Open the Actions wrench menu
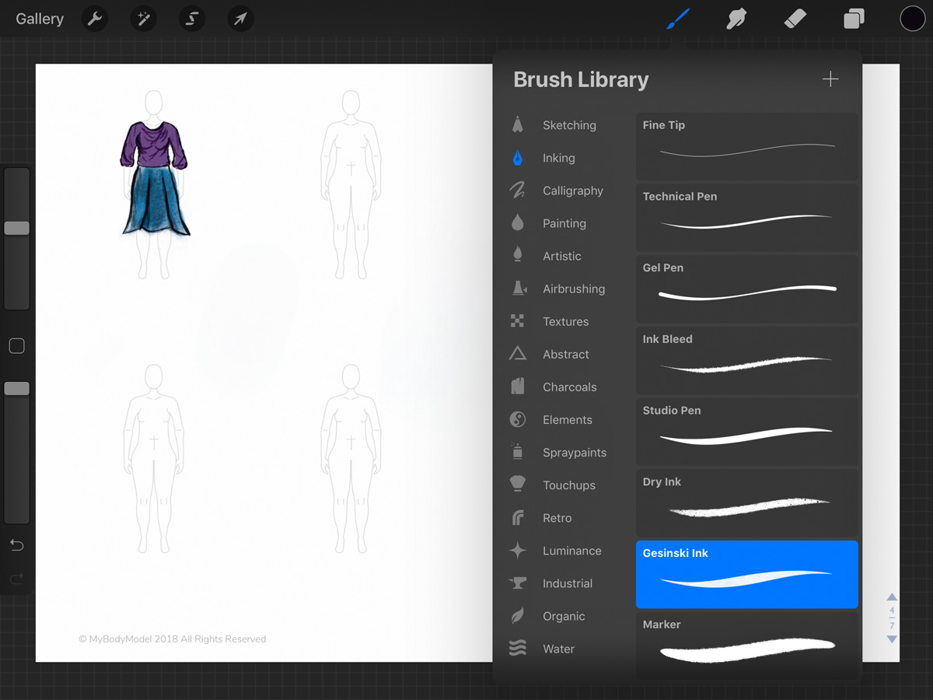This screenshot has width=933, height=700. pyautogui.click(x=94, y=18)
